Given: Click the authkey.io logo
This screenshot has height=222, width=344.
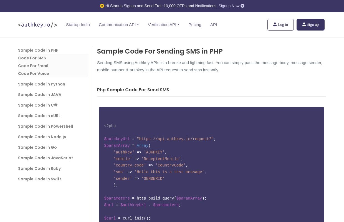Looking at the screenshot, I should [38, 25].
